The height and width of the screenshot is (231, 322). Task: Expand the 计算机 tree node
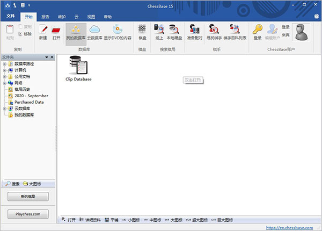tap(4, 70)
